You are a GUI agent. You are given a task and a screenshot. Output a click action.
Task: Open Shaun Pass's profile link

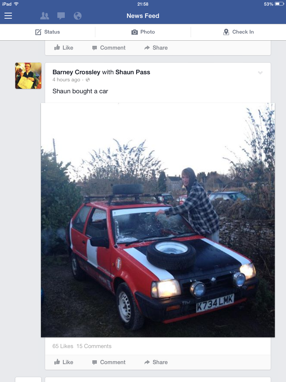(133, 72)
